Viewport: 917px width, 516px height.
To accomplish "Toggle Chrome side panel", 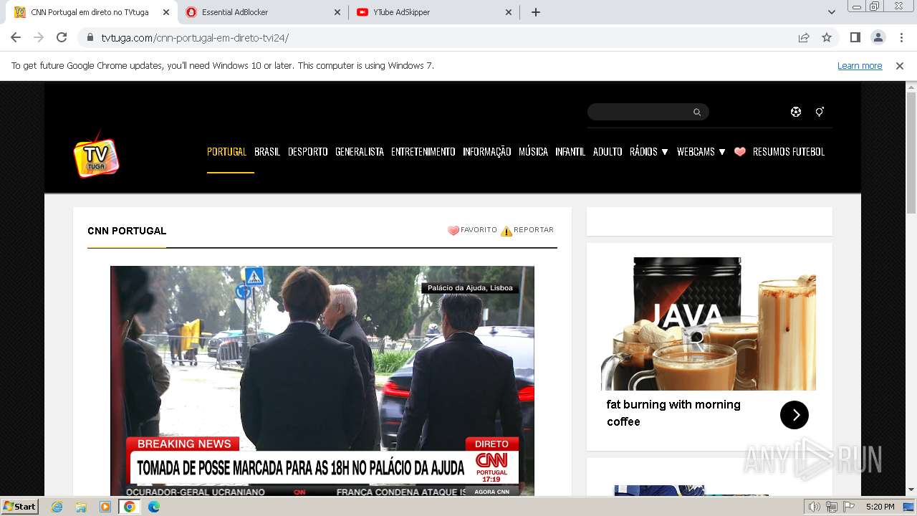I will coord(855,37).
